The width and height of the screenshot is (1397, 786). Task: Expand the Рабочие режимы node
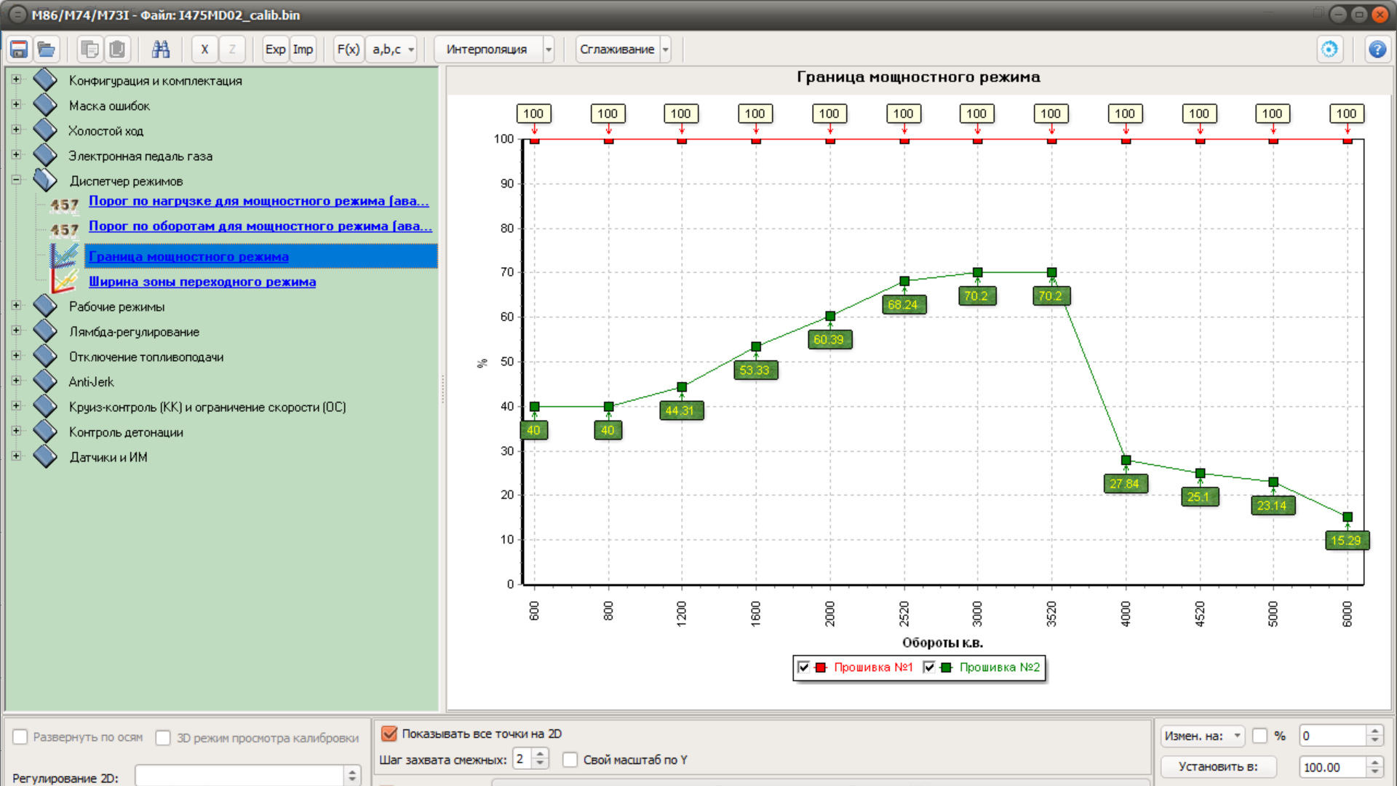[x=16, y=306]
